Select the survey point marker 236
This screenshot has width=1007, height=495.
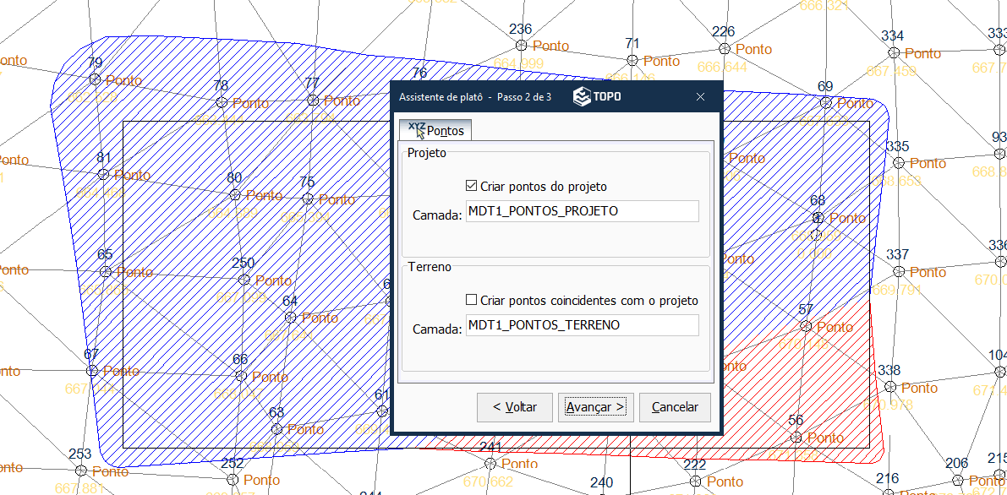pyautogui.click(x=522, y=45)
